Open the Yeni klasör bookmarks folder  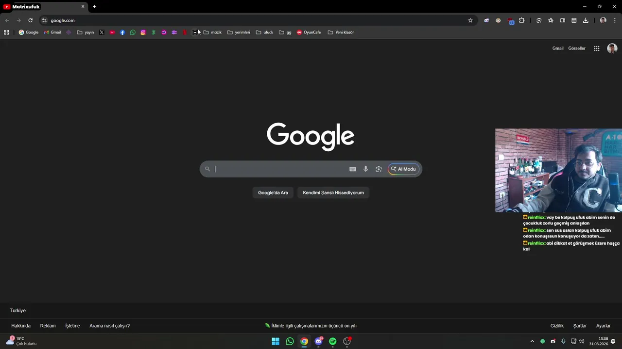coord(341,32)
